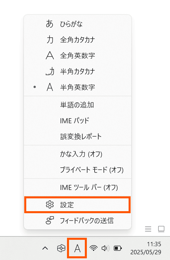This screenshot has height=260, width=170.
Task: Toggle プライベート モード (オフ)
Action: (77, 170)
